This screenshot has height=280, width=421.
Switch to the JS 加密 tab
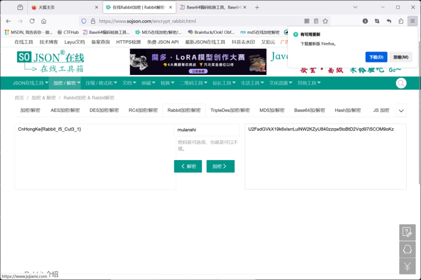(381, 110)
